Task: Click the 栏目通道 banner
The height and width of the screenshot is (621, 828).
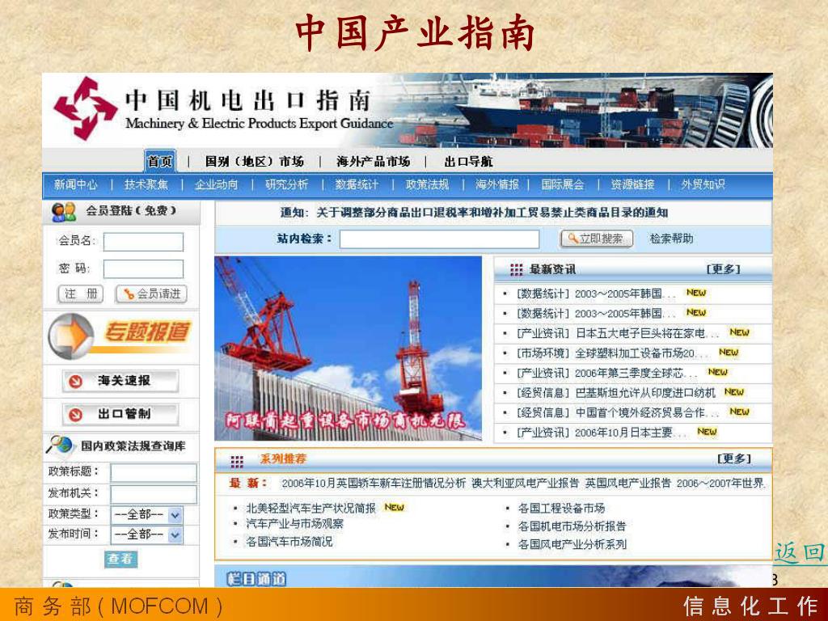Action: [492, 577]
